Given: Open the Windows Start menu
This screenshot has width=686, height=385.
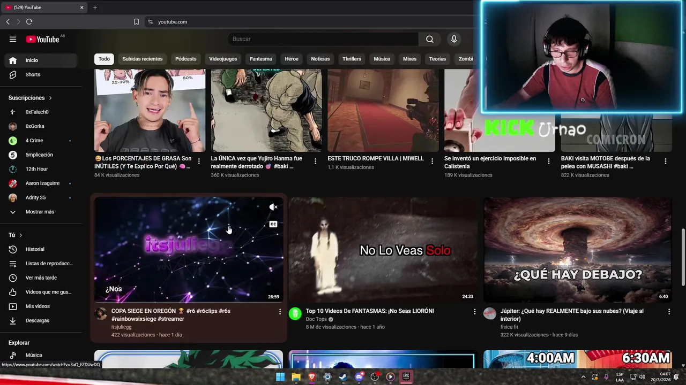Looking at the screenshot, I should [280, 377].
